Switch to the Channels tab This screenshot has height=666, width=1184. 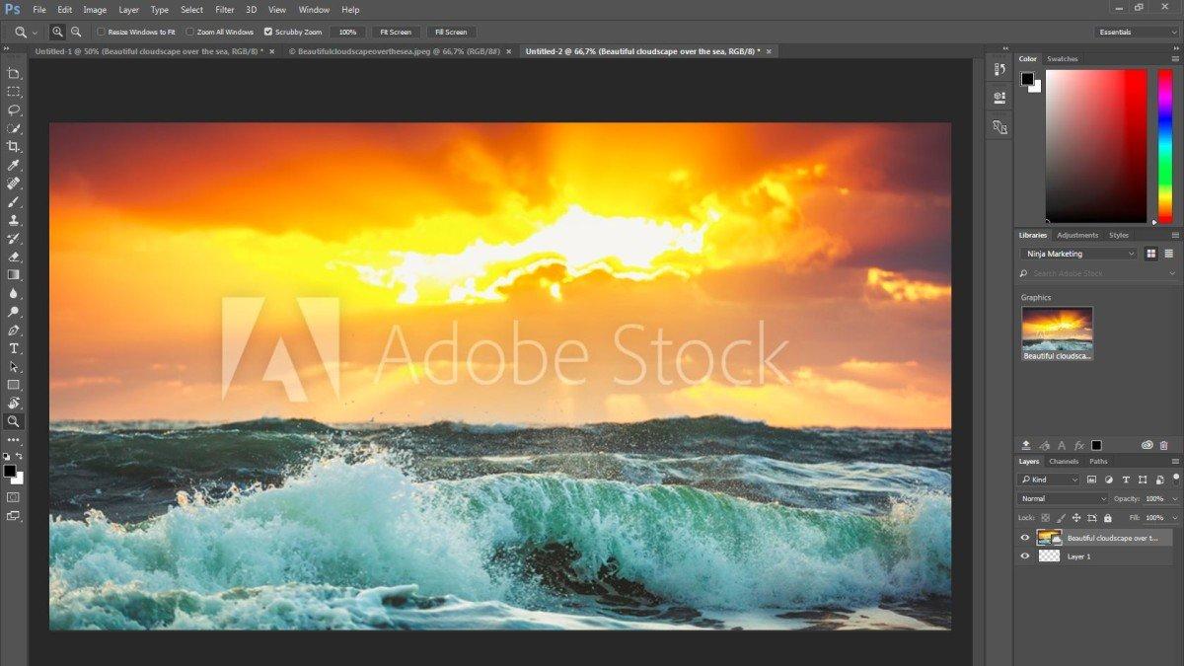click(1063, 461)
